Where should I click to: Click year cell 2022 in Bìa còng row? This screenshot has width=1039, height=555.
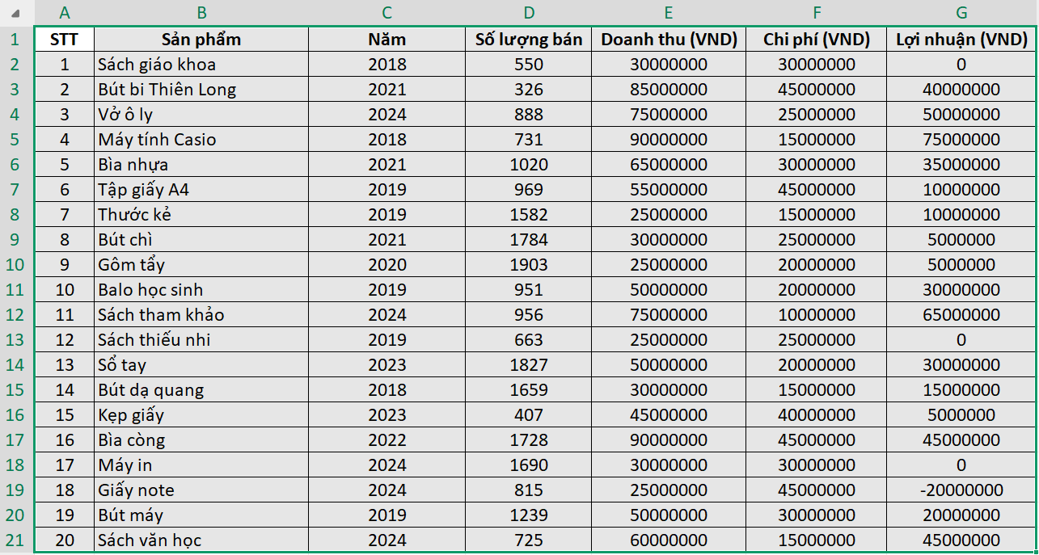(x=387, y=440)
